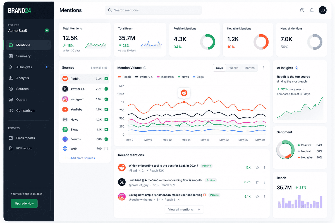This screenshot has height=223, width=335.
Task: Star the @product_guy mention
Action: click(257, 182)
